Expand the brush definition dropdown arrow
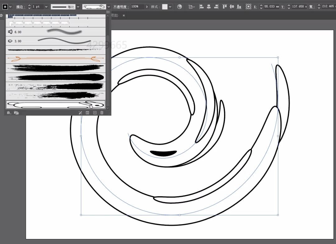 (109, 7)
